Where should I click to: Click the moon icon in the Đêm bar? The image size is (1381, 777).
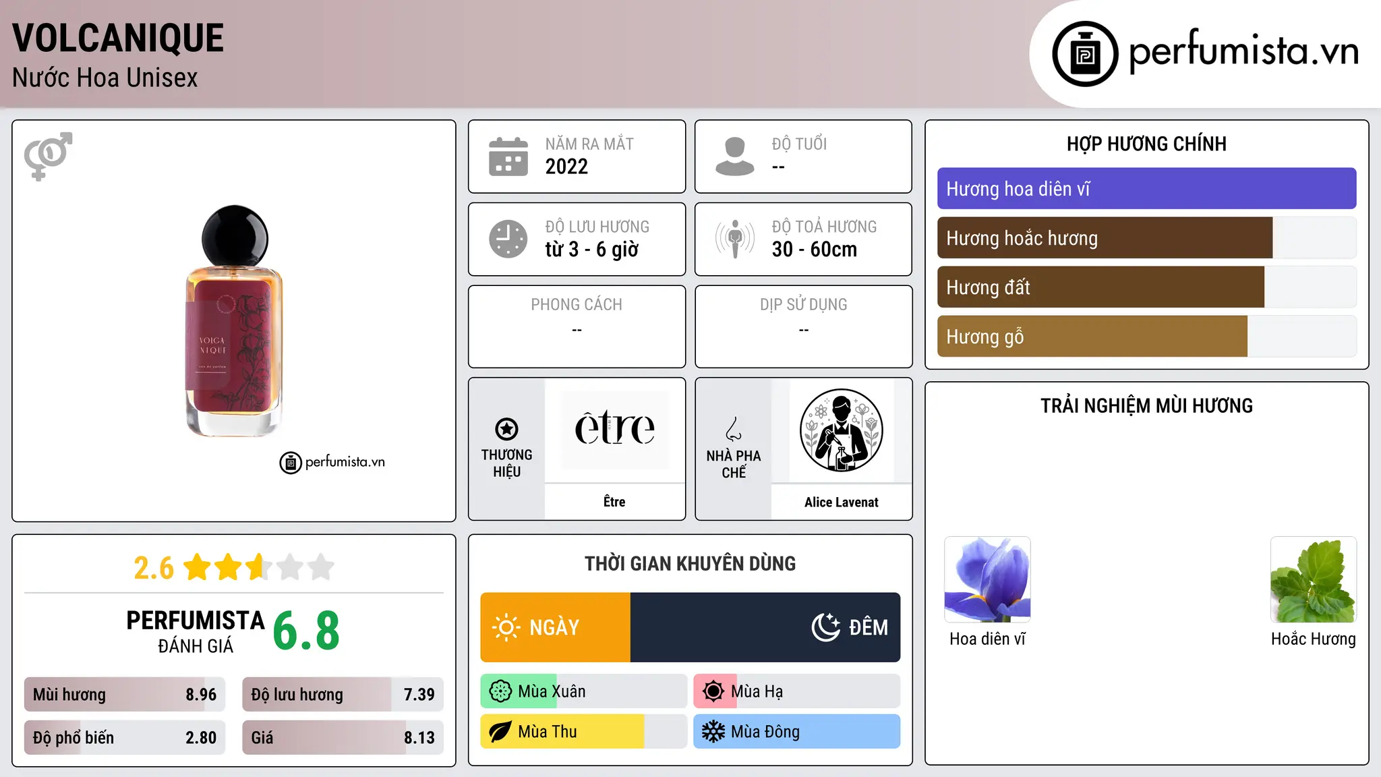point(825,627)
